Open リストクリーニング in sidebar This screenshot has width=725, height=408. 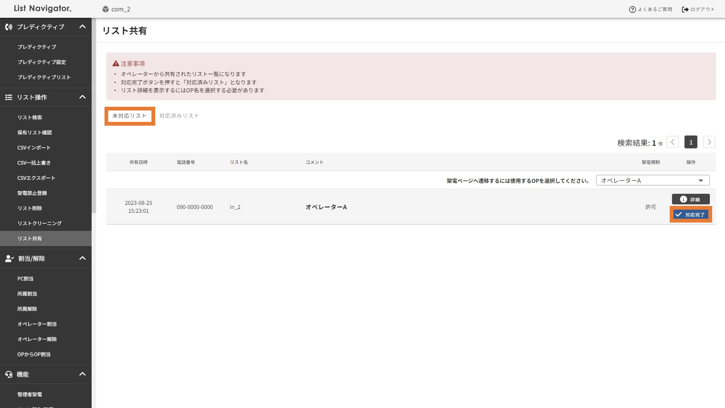[x=39, y=223]
